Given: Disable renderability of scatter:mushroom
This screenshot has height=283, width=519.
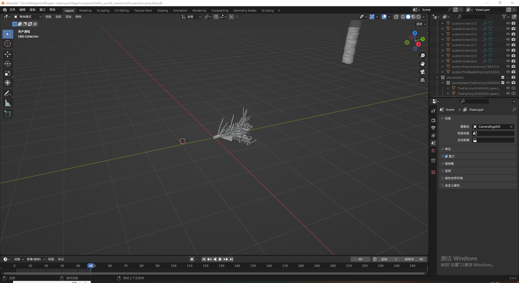Looking at the screenshot, I should click(514, 61).
